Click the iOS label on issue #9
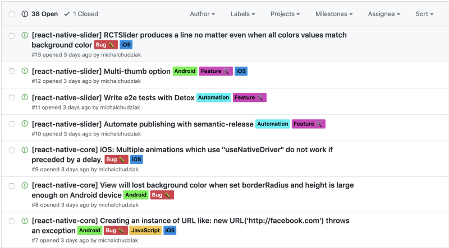 (x=136, y=160)
